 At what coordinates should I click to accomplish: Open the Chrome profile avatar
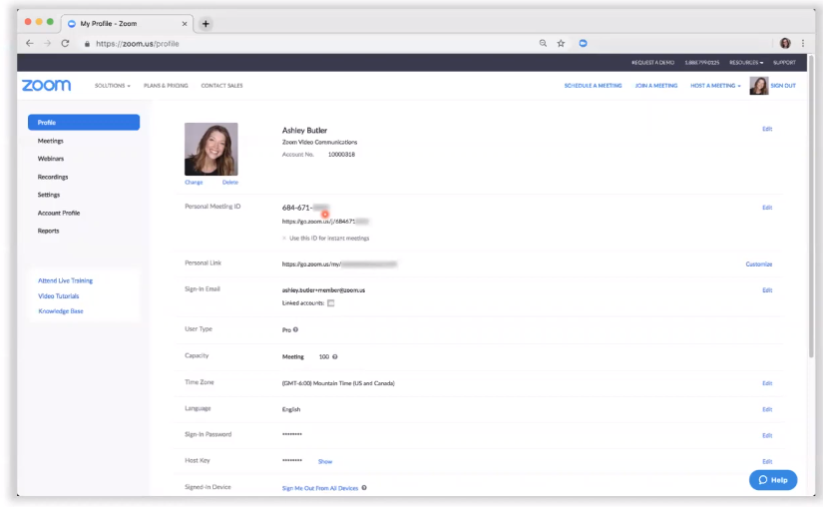click(x=785, y=44)
